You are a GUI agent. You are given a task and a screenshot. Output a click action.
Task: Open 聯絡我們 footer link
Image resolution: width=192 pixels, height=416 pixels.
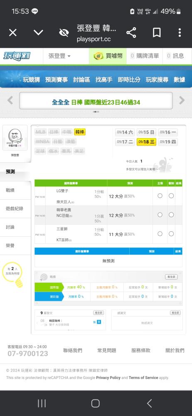[x=73, y=350]
